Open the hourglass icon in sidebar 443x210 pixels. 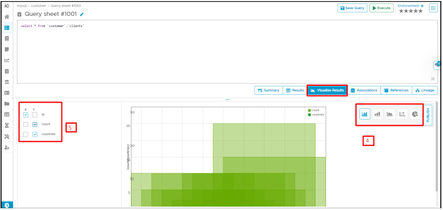click(7, 125)
